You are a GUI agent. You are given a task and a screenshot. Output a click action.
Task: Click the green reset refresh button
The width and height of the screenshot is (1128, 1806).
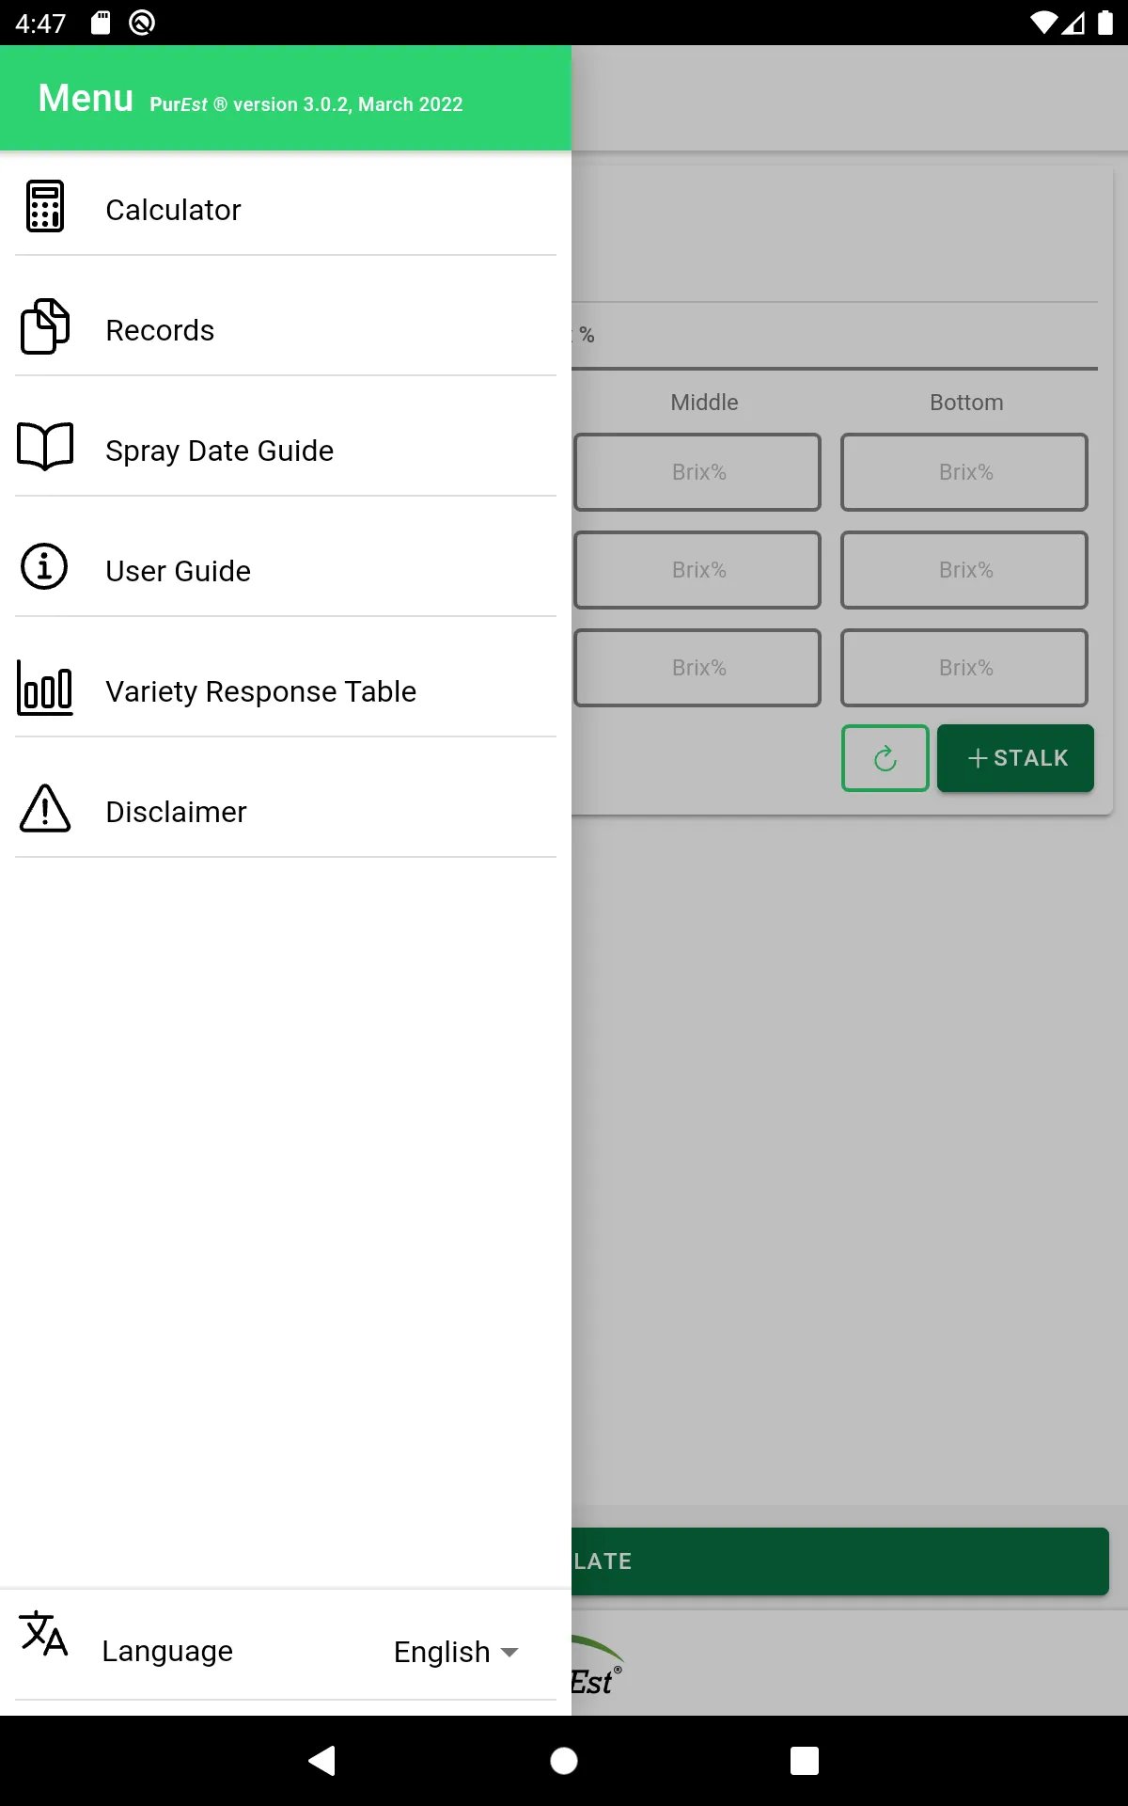pyautogui.click(x=885, y=758)
